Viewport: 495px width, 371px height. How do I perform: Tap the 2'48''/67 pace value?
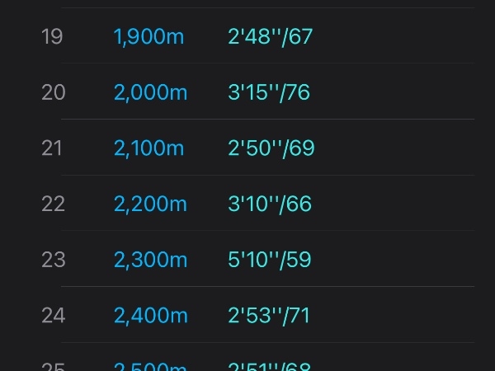coord(271,37)
